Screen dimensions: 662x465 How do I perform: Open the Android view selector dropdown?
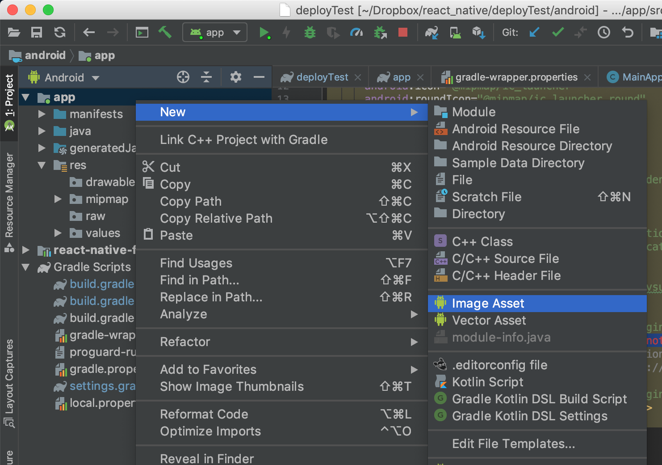click(x=64, y=77)
